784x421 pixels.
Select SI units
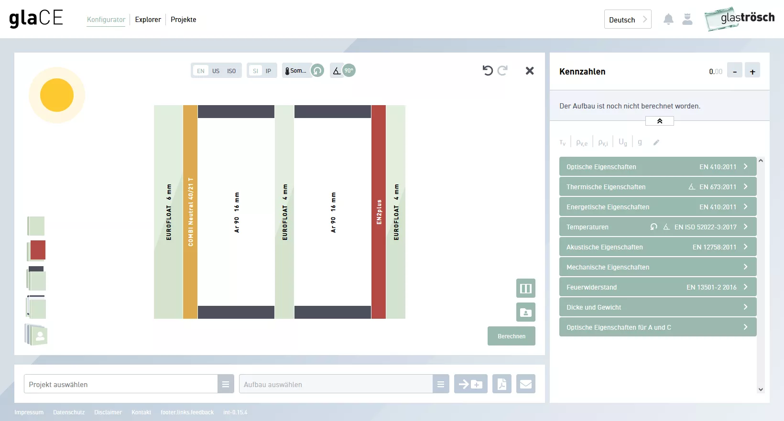(255, 71)
